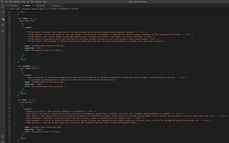Click the 'Sabias que el color y sabor' line

click(60, 111)
